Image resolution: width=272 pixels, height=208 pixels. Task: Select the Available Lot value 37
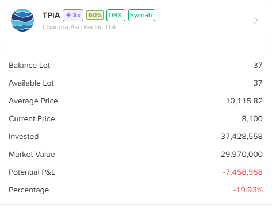click(x=258, y=83)
